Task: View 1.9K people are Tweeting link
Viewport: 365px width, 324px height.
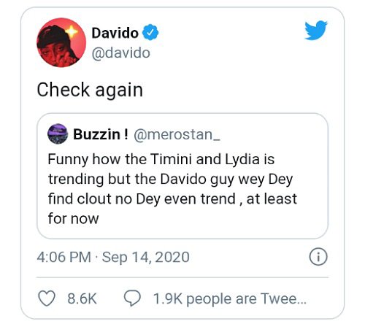Action: 230,298
